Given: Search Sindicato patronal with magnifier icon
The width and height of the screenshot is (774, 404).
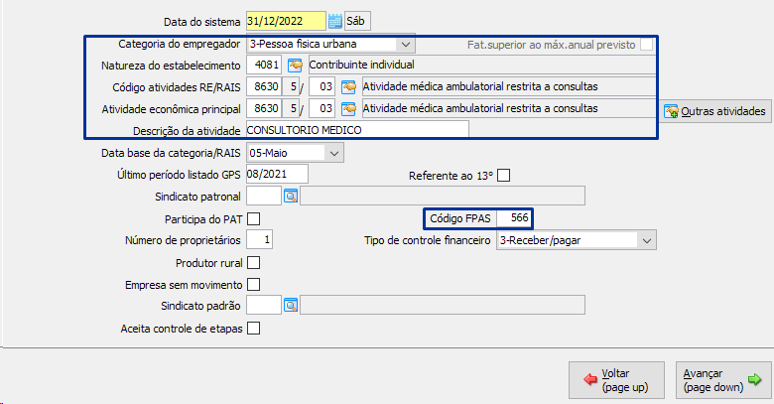Looking at the screenshot, I should [291, 197].
